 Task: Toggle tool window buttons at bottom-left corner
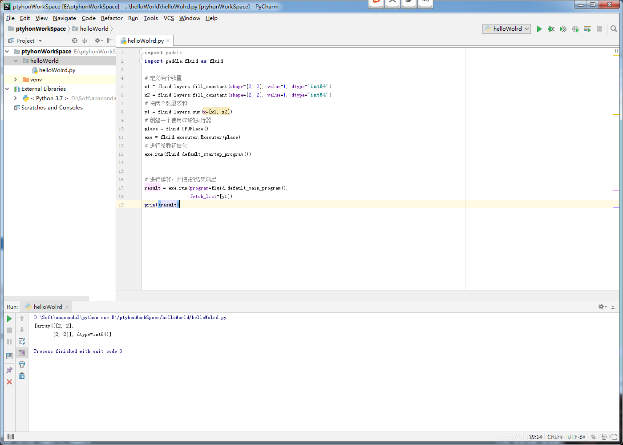pyautogui.click(x=11, y=437)
